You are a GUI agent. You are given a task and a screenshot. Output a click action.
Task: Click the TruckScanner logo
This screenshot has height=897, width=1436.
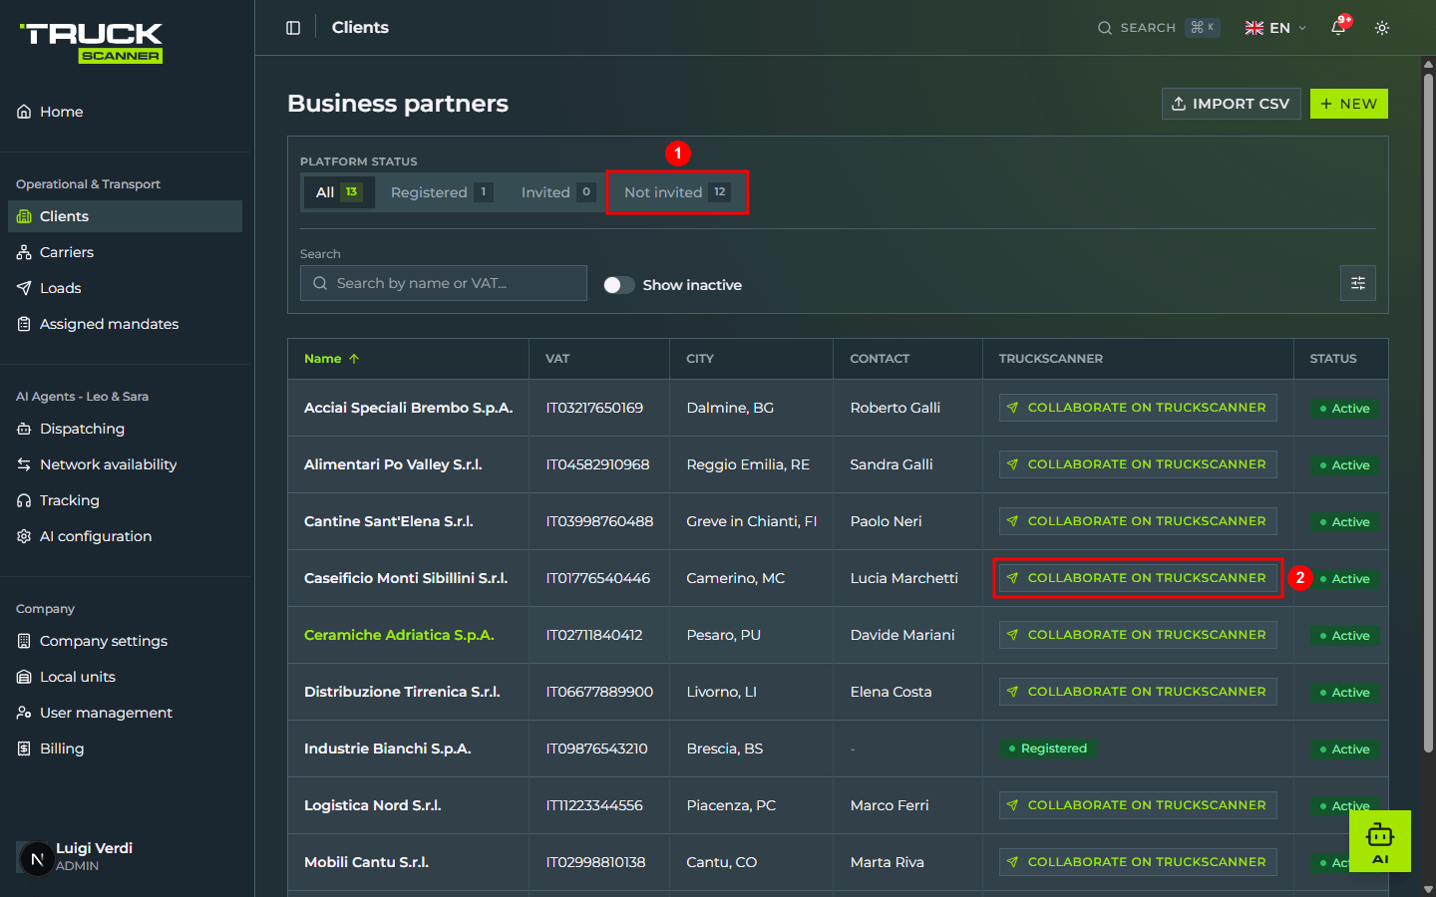pyautogui.click(x=92, y=43)
